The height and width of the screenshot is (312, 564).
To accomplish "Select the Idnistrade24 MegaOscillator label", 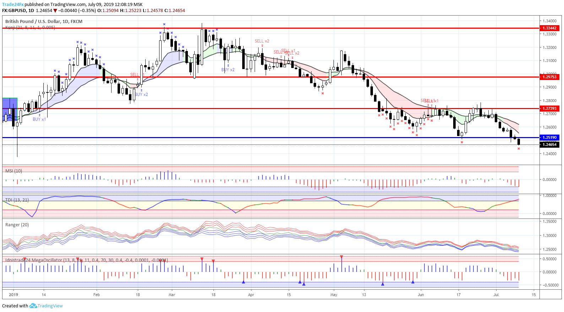I will tap(86, 260).
